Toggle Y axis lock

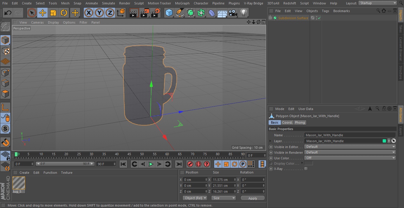click(99, 13)
